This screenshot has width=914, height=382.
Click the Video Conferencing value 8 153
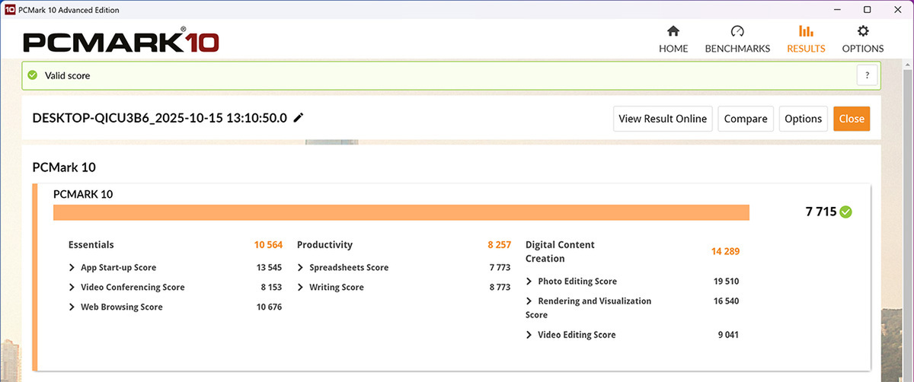(271, 287)
